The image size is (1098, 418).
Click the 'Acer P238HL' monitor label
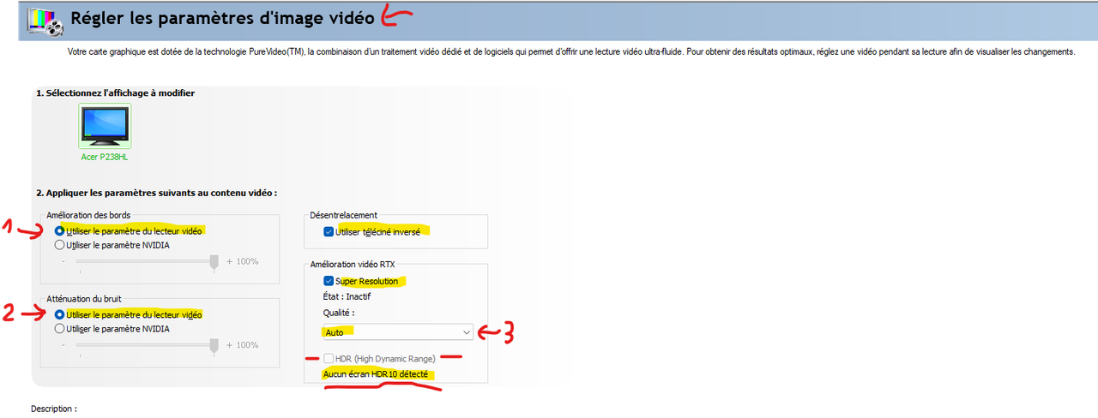(105, 158)
